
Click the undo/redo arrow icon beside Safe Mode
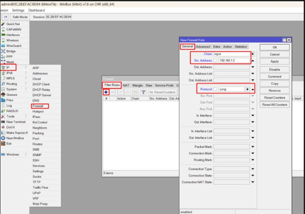[x=5, y=17]
